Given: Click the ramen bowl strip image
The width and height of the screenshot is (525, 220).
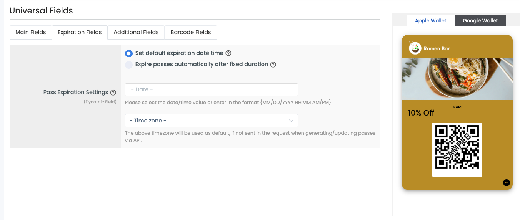Looking at the screenshot, I should click(x=457, y=79).
